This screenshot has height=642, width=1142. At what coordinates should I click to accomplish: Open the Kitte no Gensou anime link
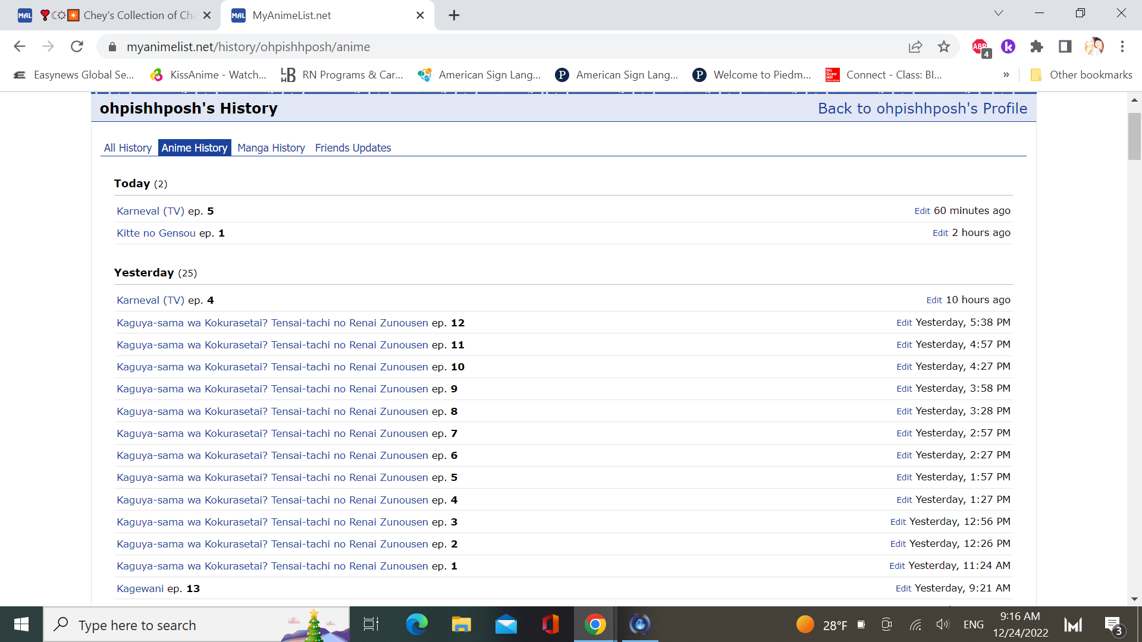click(156, 233)
